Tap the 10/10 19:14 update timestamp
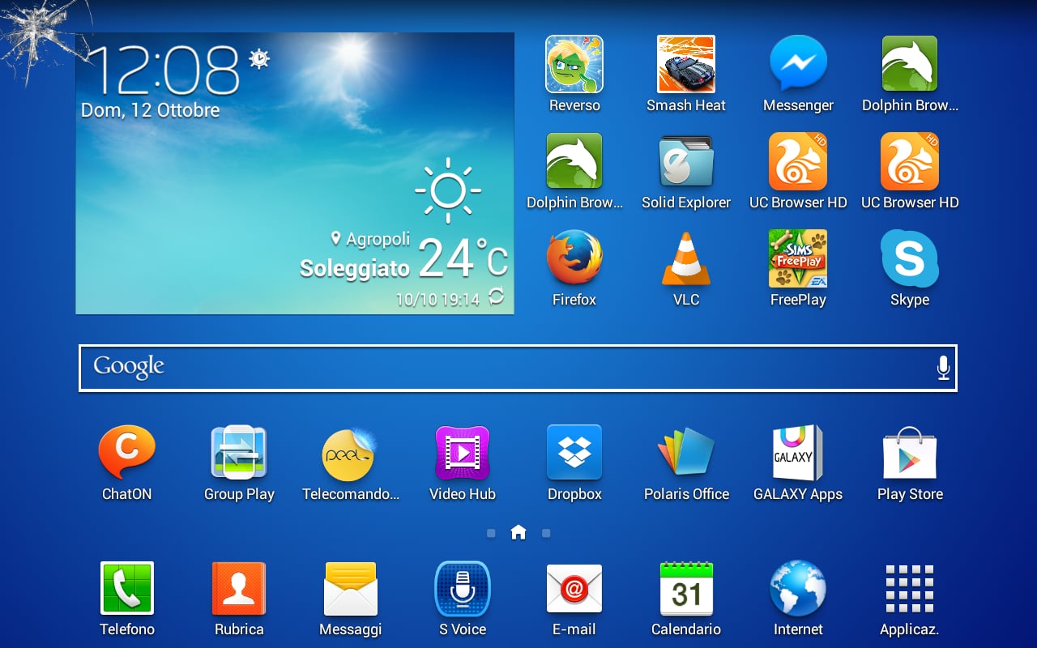The width and height of the screenshot is (1037, 648). pyautogui.click(x=437, y=300)
